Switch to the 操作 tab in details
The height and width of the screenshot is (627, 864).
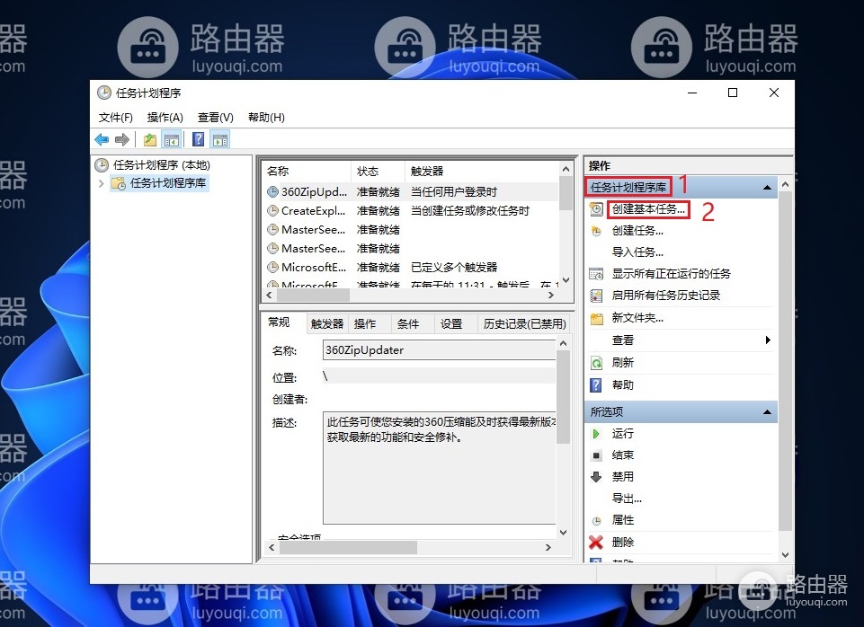point(365,324)
